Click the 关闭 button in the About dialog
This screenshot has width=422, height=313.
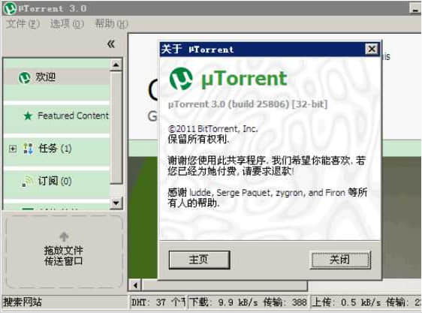340,260
